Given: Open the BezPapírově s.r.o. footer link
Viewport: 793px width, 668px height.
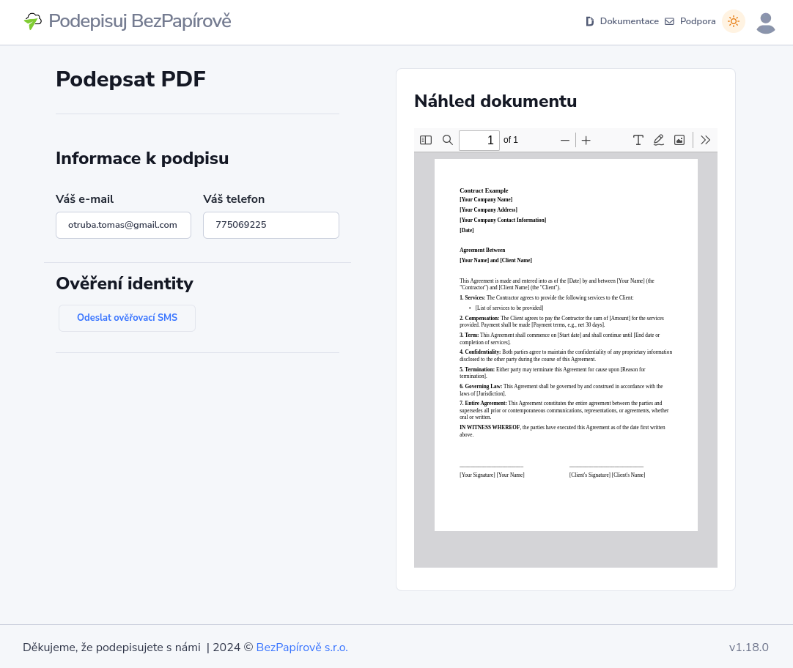Looking at the screenshot, I should 302,647.
